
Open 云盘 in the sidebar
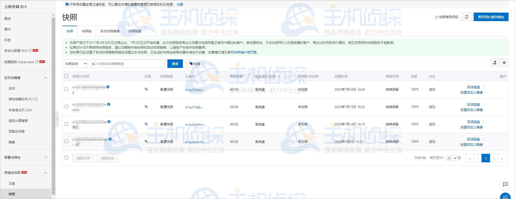point(12,183)
